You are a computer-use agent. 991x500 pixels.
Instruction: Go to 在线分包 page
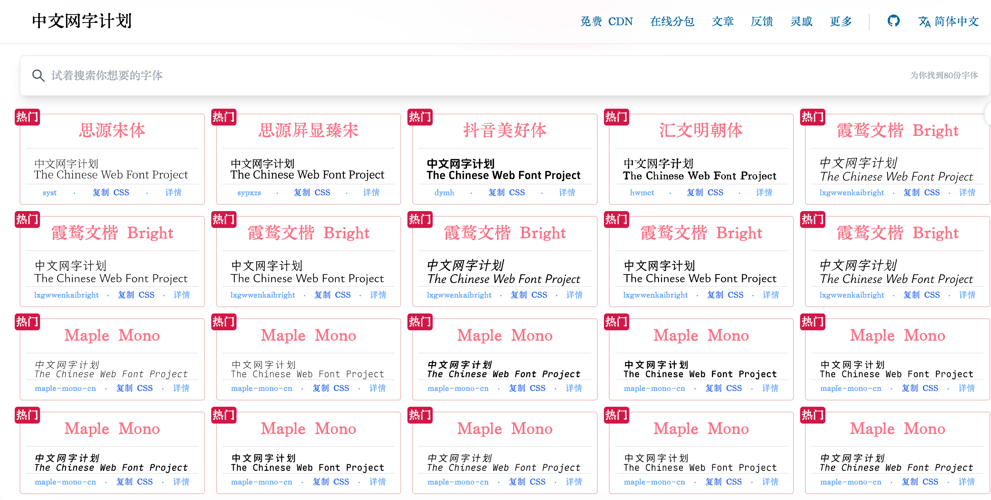tap(672, 21)
